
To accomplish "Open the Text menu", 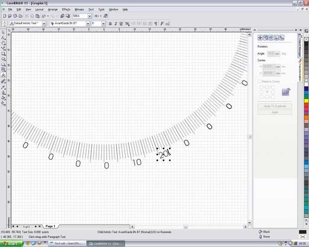I will click(x=91, y=9).
